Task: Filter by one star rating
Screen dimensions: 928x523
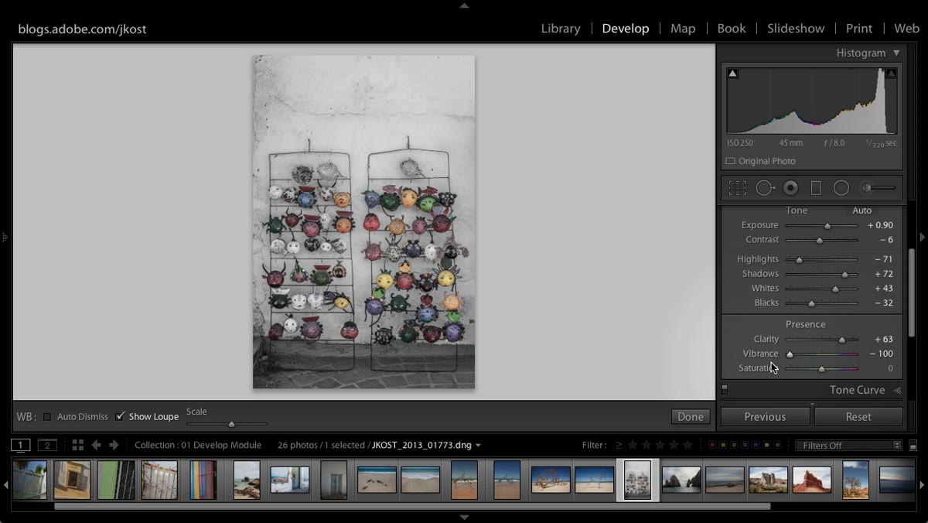Action: click(633, 445)
